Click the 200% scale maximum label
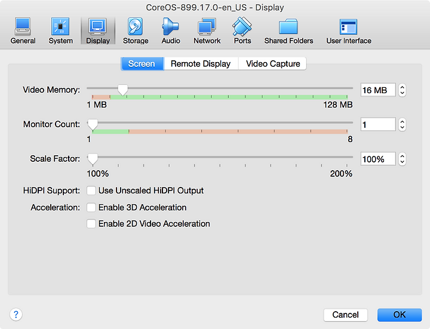Viewport: 430px width, 329px height. pyautogui.click(x=341, y=174)
